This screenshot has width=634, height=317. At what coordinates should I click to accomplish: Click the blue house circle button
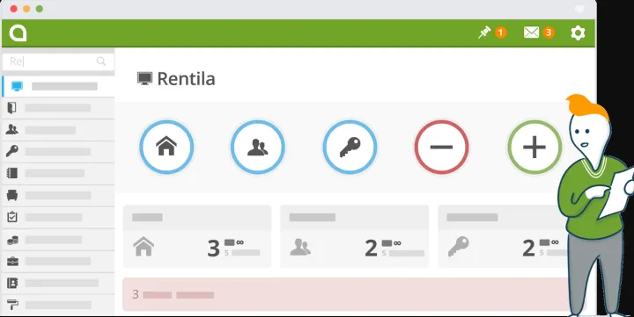tap(166, 147)
